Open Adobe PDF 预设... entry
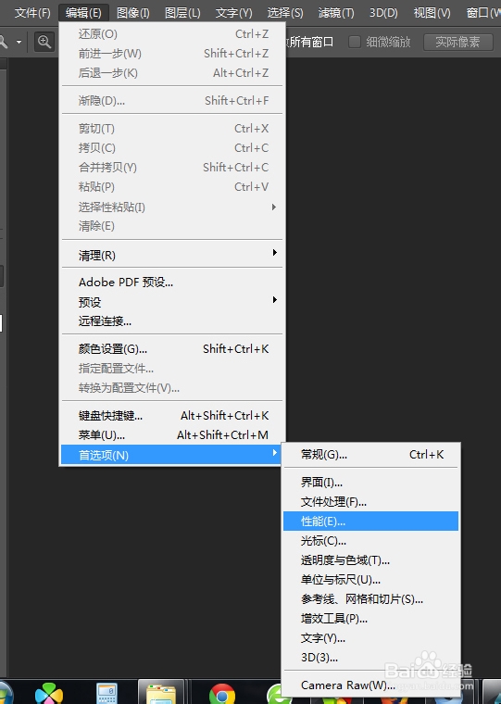501x704 pixels. click(x=172, y=282)
